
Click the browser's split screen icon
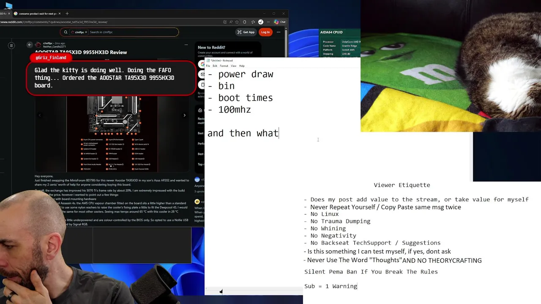click(225, 22)
